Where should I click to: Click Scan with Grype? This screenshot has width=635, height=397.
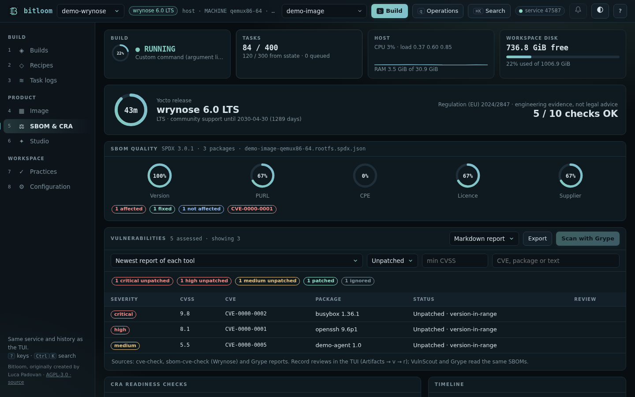coord(588,239)
